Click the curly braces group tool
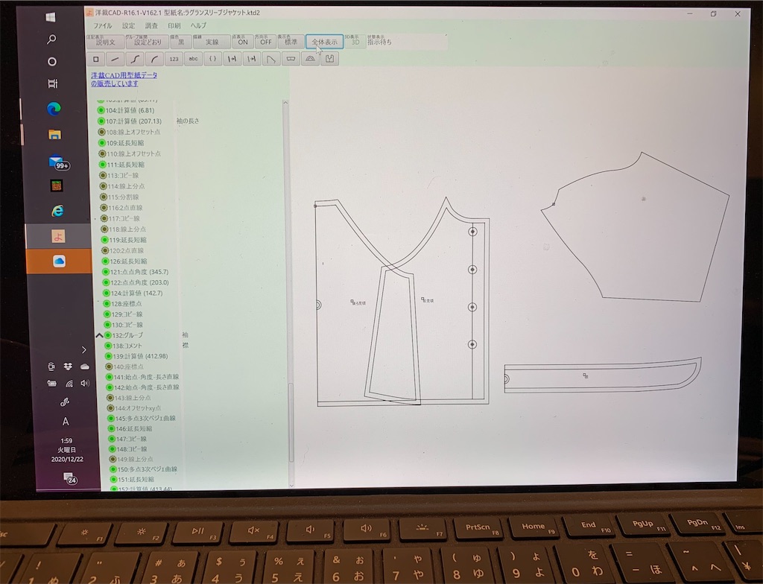 (212, 59)
